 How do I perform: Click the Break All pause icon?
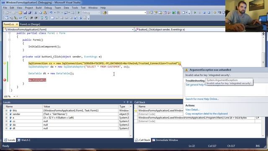click(x=200, y=13)
